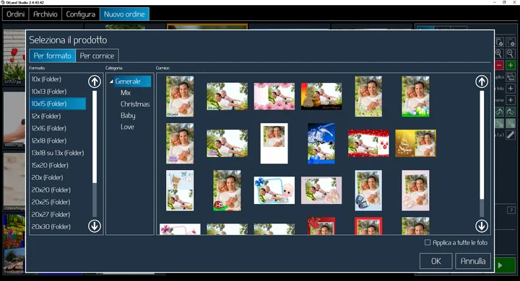The width and height of the screenshot is (520, 281).
Task: Select format '20x20 (Folder)'
Action: (x=58, y=189)
